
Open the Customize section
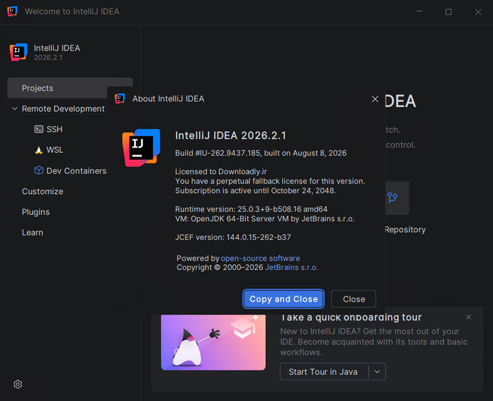point(43,191)
